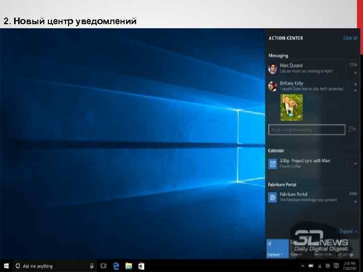The width and height of the screenshot is (363, 272).
Task: Select the Messaging group header
Action: tap(278, 55)
